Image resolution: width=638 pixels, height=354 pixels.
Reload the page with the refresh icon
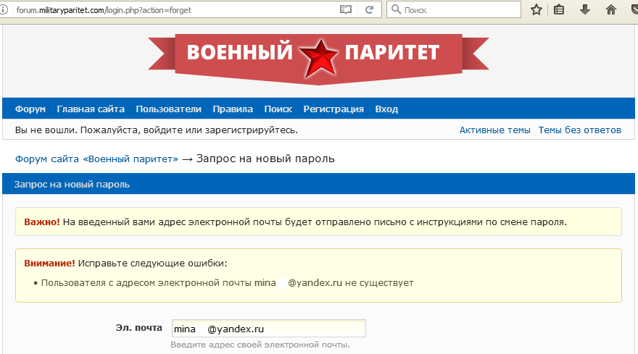coord(369,9)
